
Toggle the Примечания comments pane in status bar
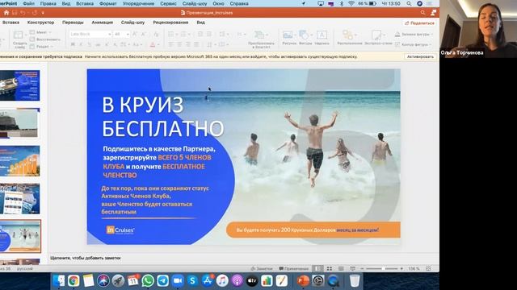(x=293, y=268)
